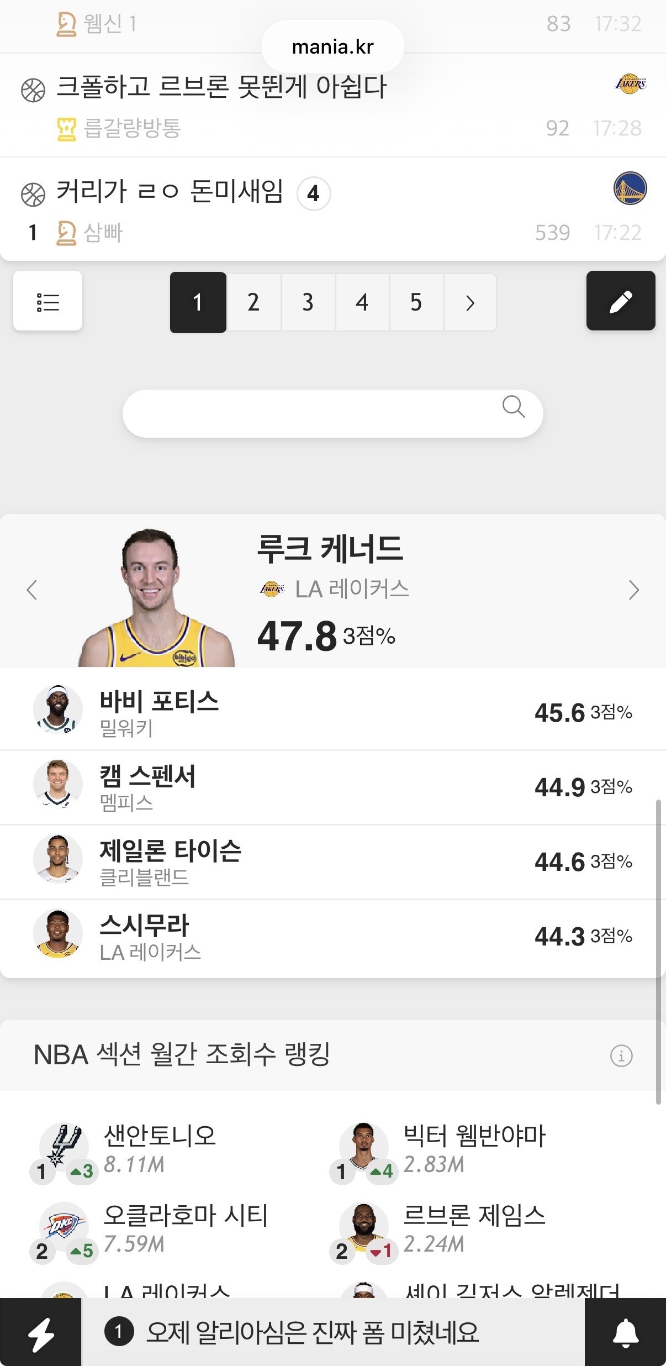Open the lightning bolt quick menu
Image resolution: width=666 pixels, height=1366 pixels.
point(41,1332)
